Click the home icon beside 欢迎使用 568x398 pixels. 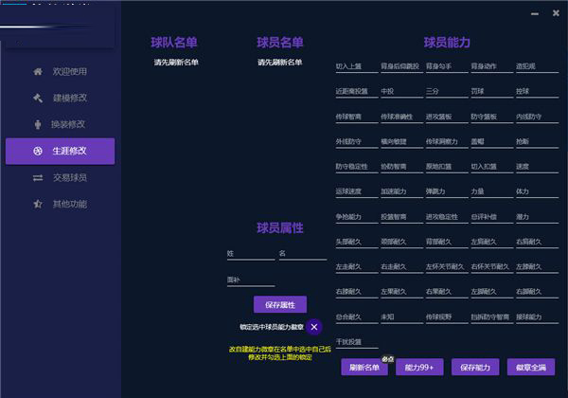[x=38, y=71]
